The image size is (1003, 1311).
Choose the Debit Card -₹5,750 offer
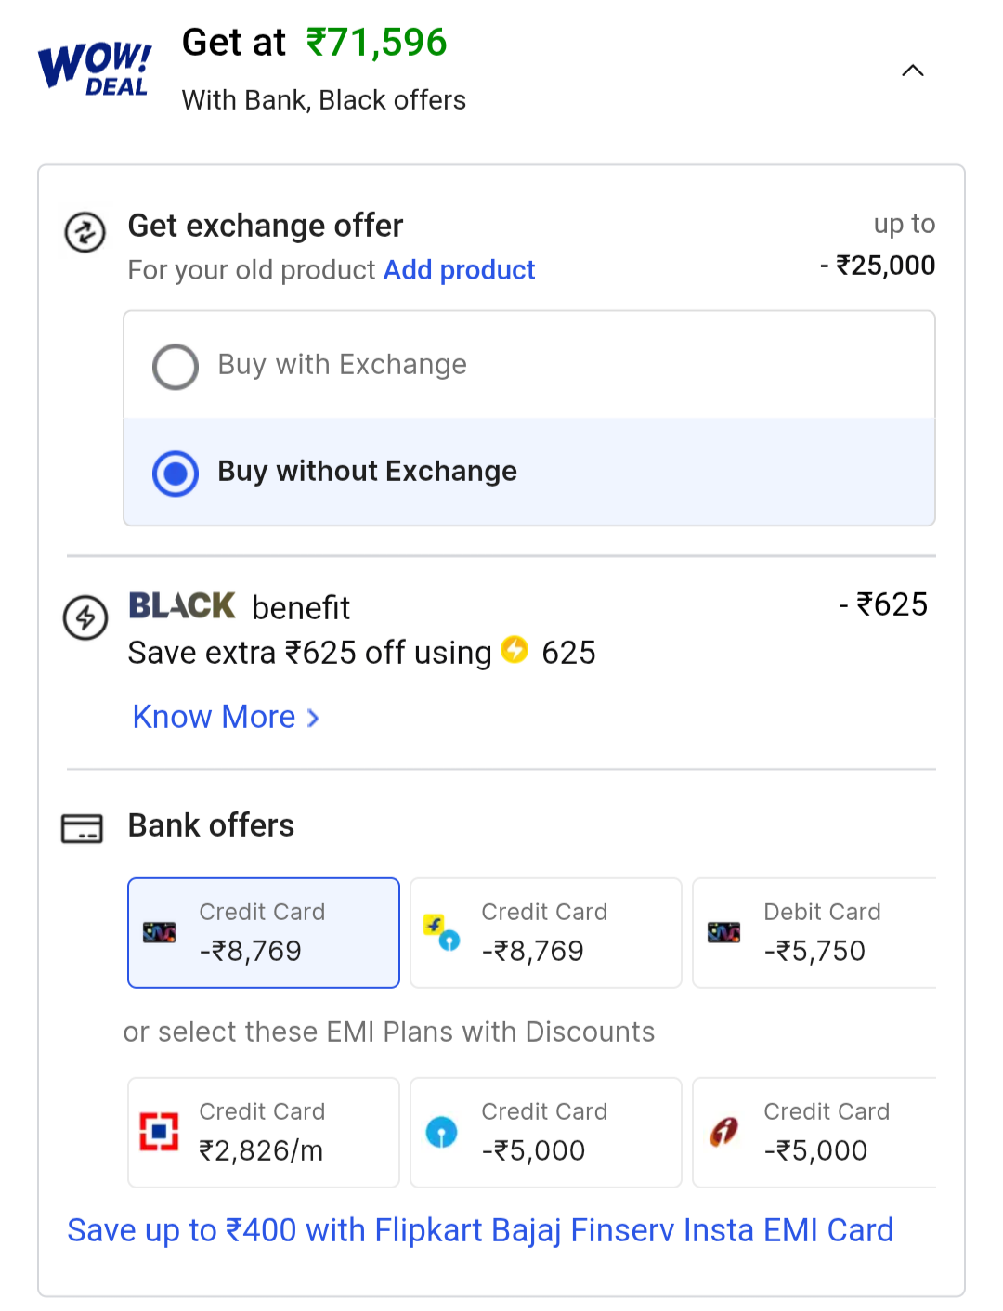pyautogui.click(x=815, y=933)
